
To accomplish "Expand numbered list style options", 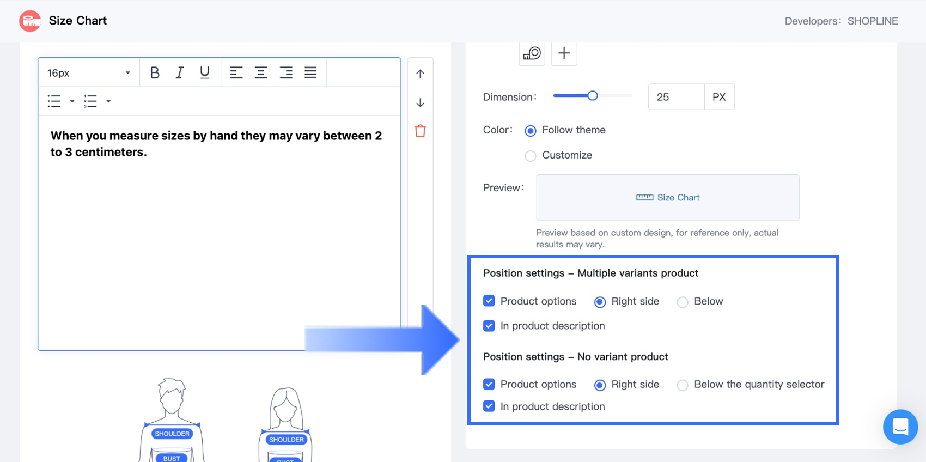I will coord(108,101).
